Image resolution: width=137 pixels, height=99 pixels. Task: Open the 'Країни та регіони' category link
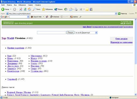pyautogui.click(x=16, y=48)
